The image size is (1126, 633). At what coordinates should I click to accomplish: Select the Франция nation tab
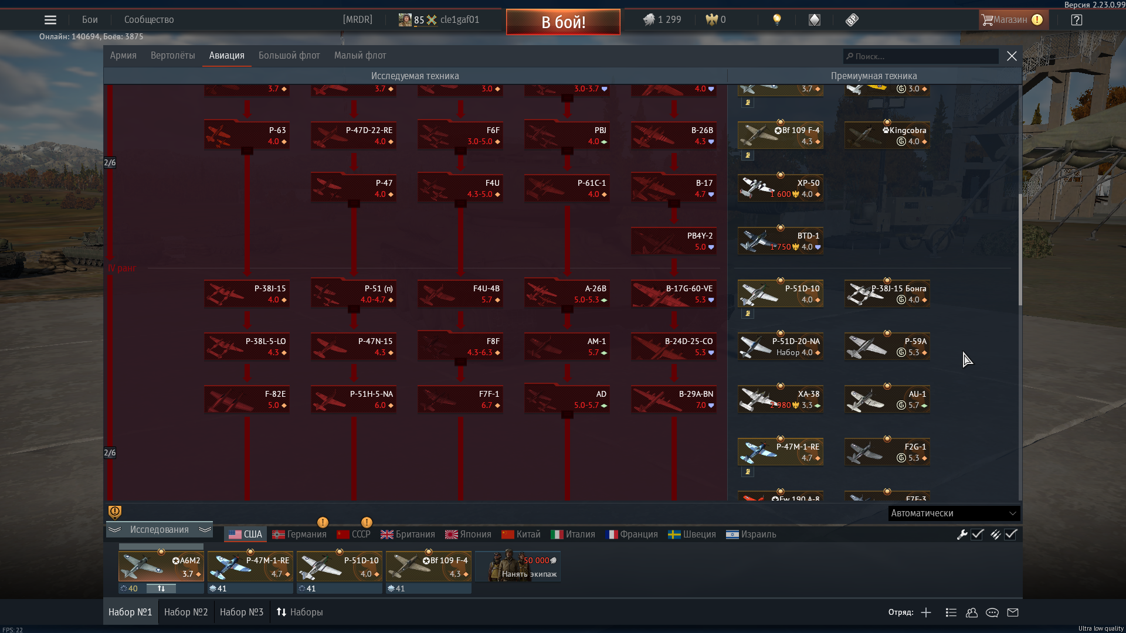[x=632, y=535]
